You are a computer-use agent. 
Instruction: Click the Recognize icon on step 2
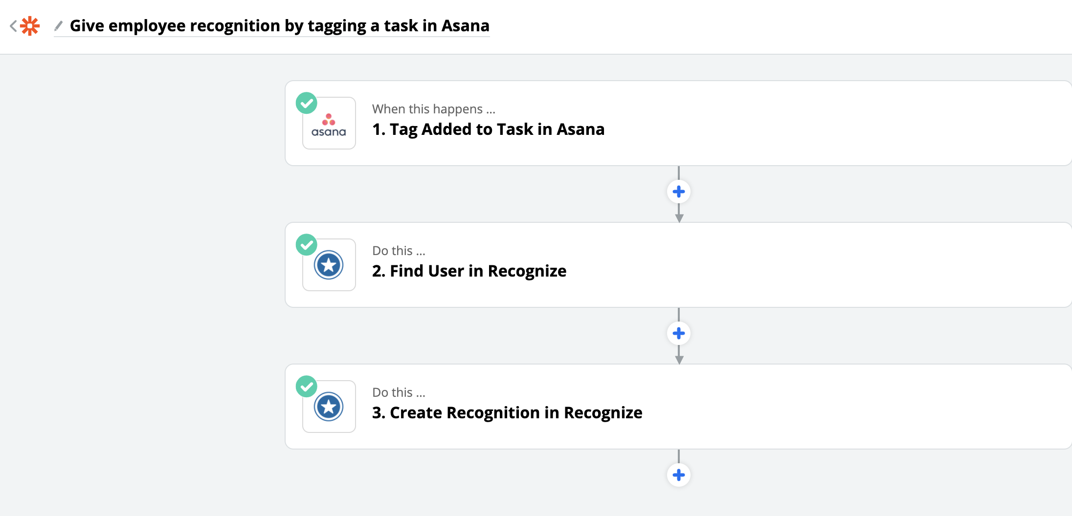329,264
